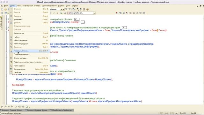Image resolution: width=204 pixels, height=115 pixels.
Task: Choose Выделить все in the menu
Action: coord(30,33)
